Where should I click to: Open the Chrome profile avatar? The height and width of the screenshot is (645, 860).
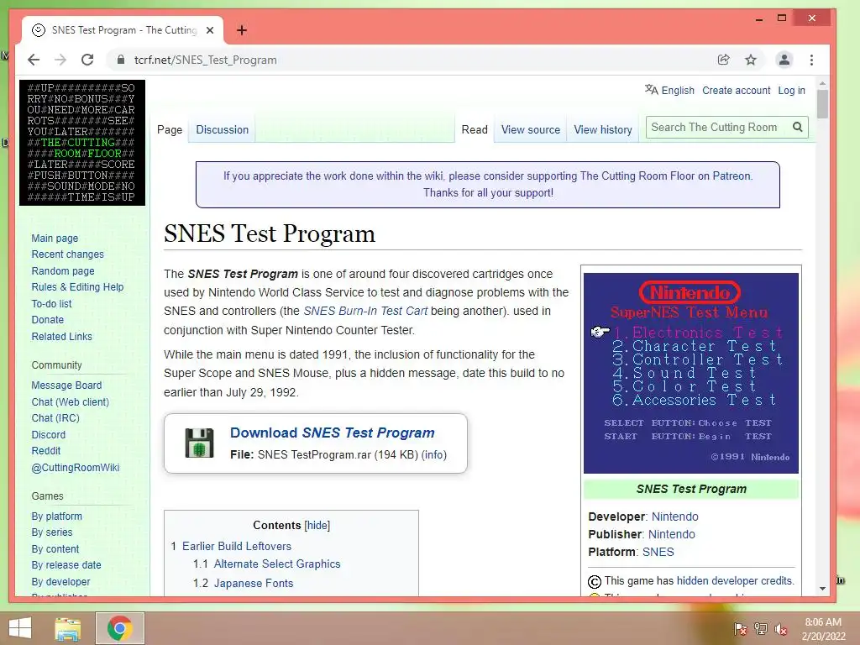click(x=784, y=60)
